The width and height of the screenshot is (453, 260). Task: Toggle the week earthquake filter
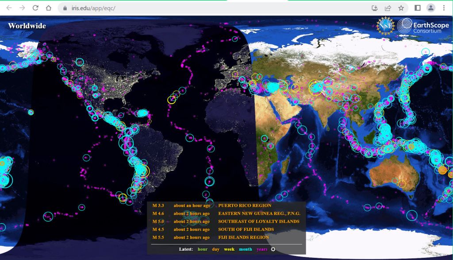tap(229, 249)
